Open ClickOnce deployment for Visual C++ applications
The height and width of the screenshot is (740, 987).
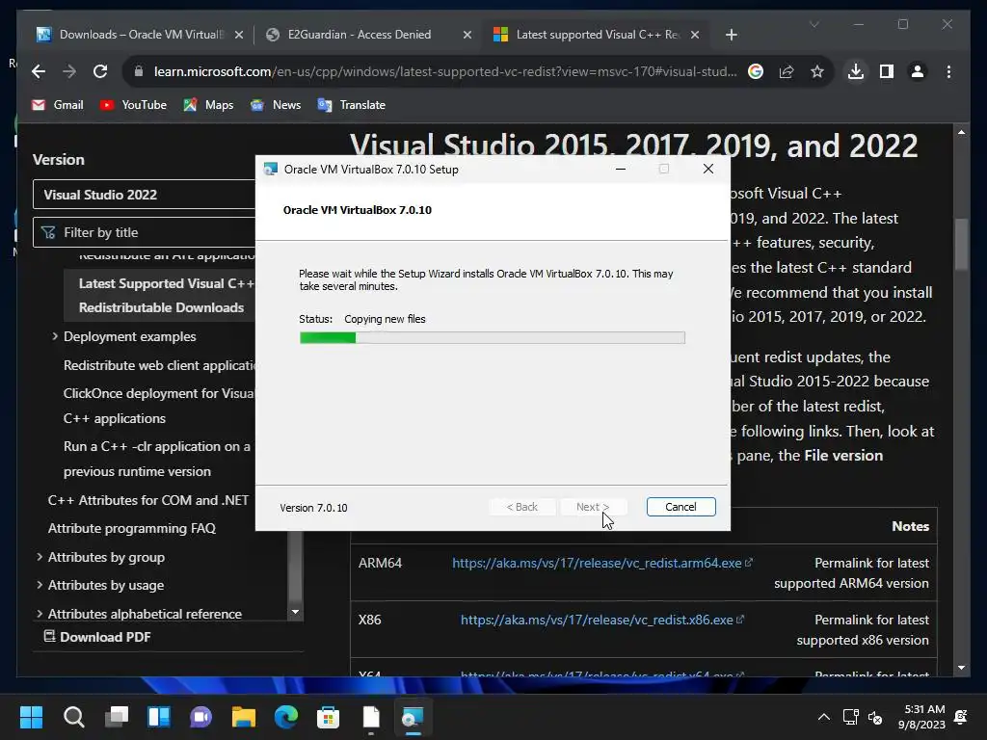(159, 406)
